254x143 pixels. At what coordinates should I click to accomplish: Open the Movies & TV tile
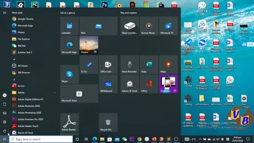coord(168,26)
